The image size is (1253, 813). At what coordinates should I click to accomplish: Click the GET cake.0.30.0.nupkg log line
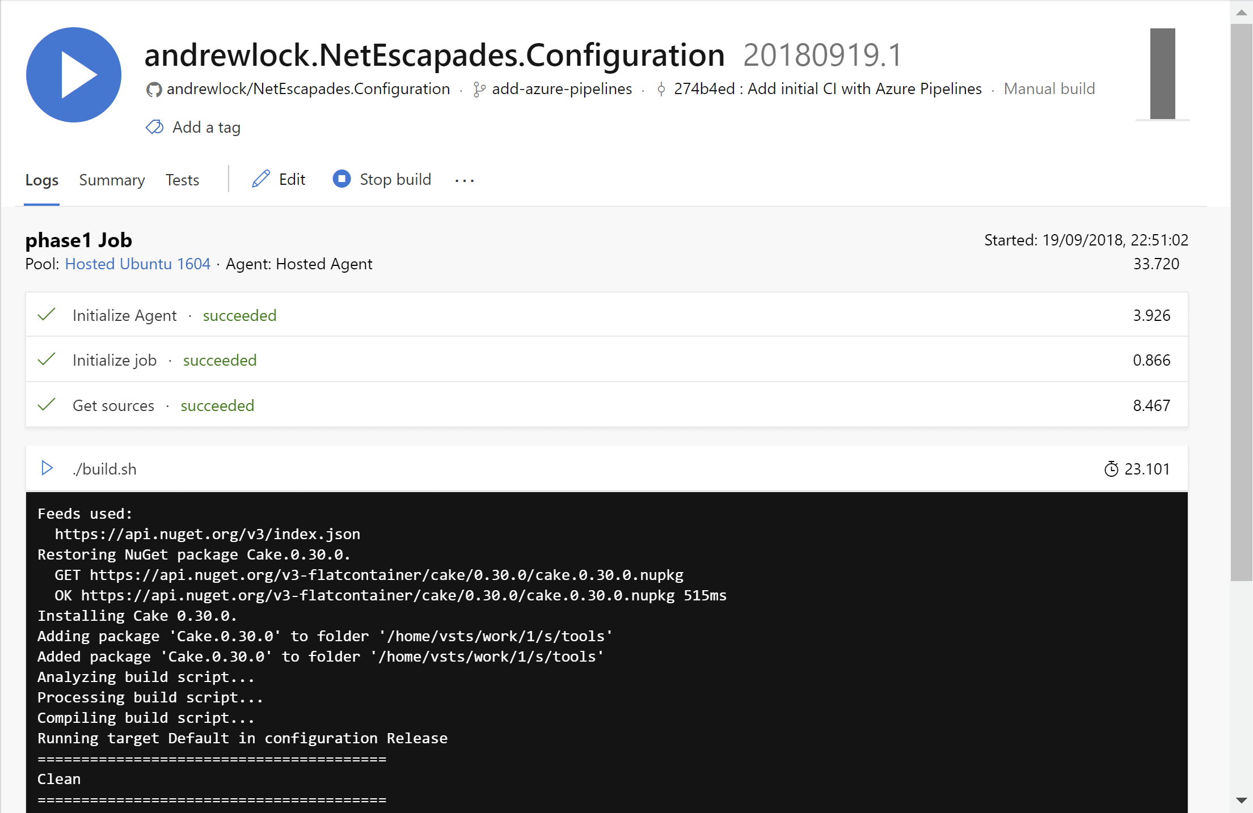point(369,575)
